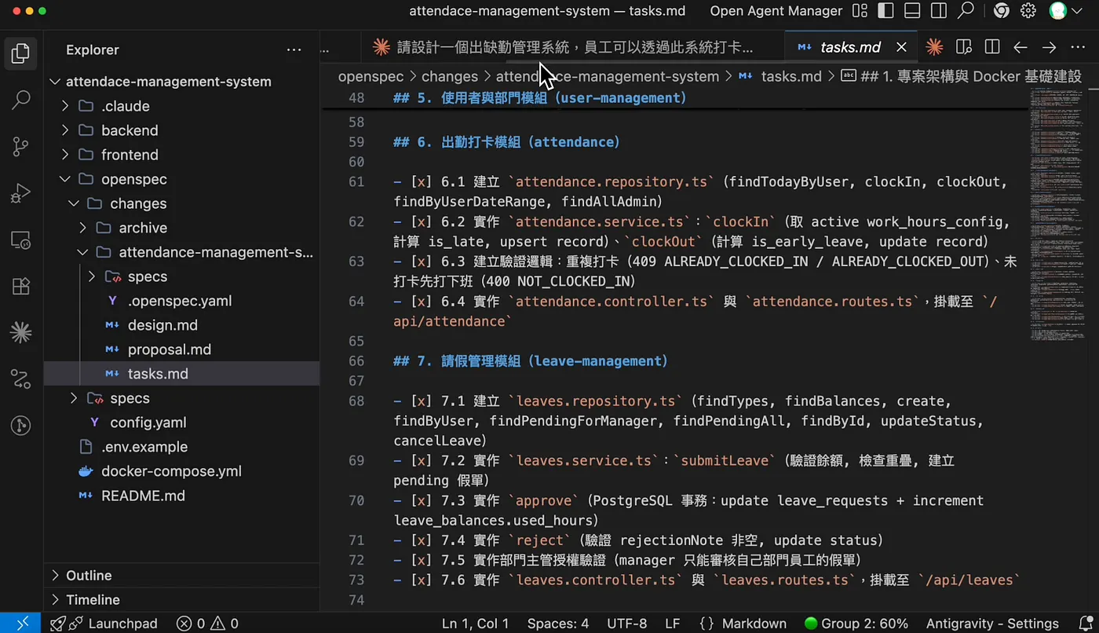Click Antigravity - Settings in status bar
1099x633 pixels.
(x=993, y=624)
